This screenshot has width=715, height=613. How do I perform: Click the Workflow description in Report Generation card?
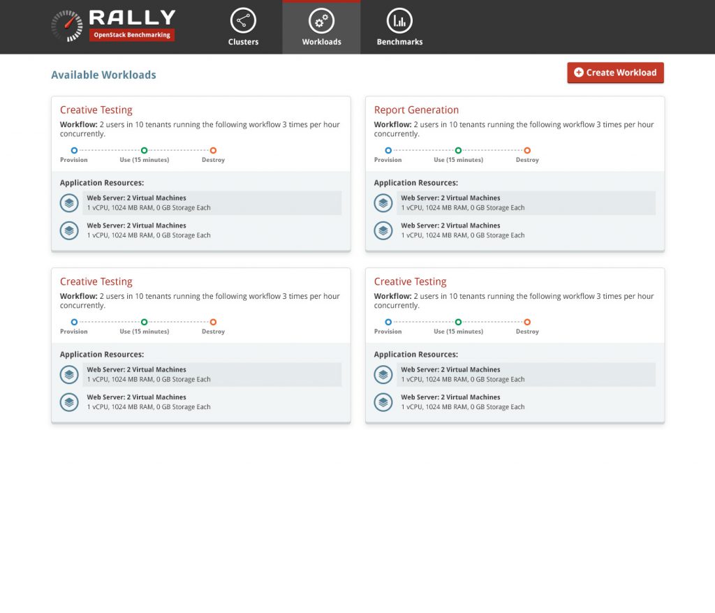514,129
